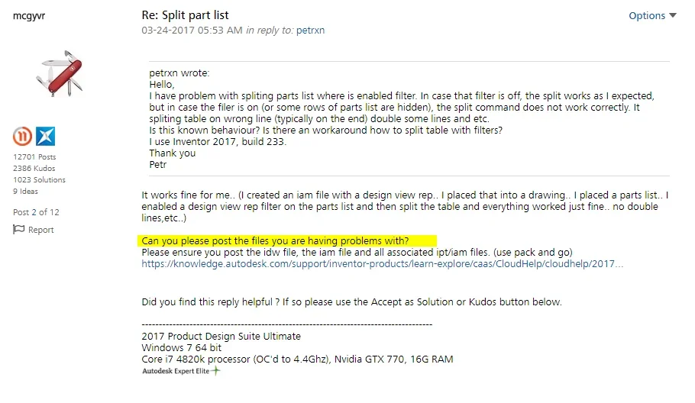Image resolution: width=695 pixels, height=403 pixels.
Task: View the 9 Ideas count
Action: [x=25, y=192]
